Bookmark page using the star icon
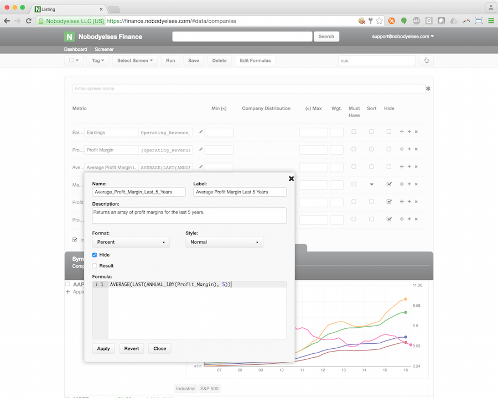 tap(379, 21)
